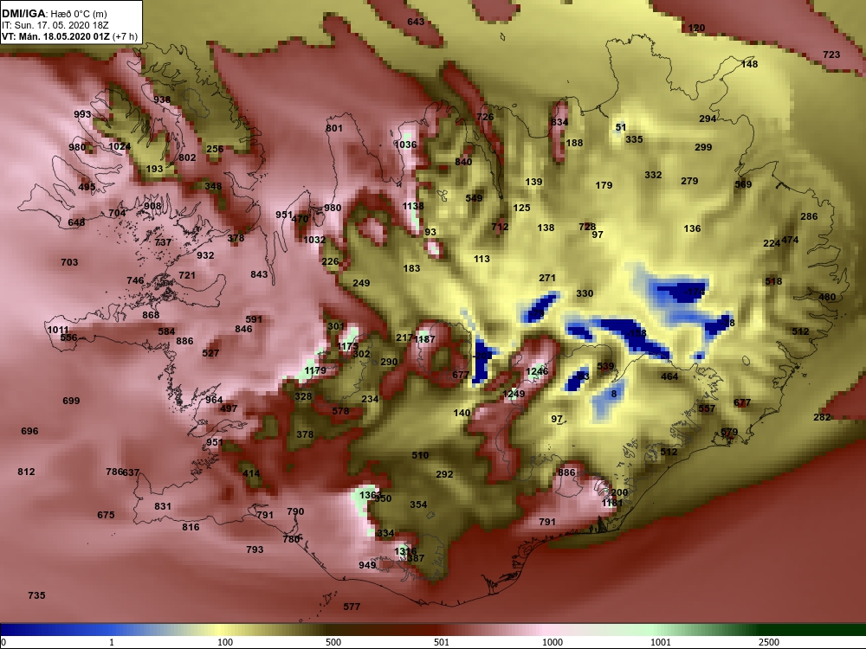Click the map value 539

point(606,366)
